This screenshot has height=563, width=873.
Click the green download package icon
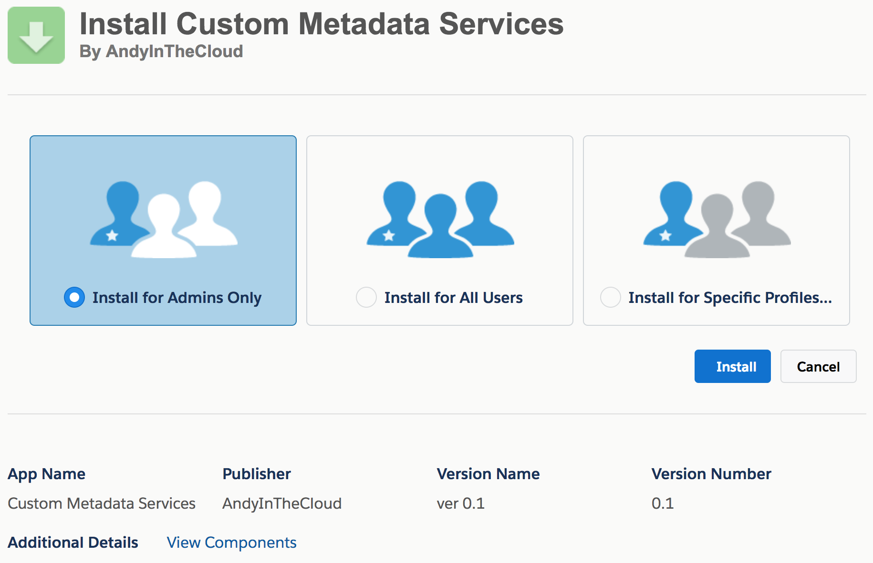point(36,35)
